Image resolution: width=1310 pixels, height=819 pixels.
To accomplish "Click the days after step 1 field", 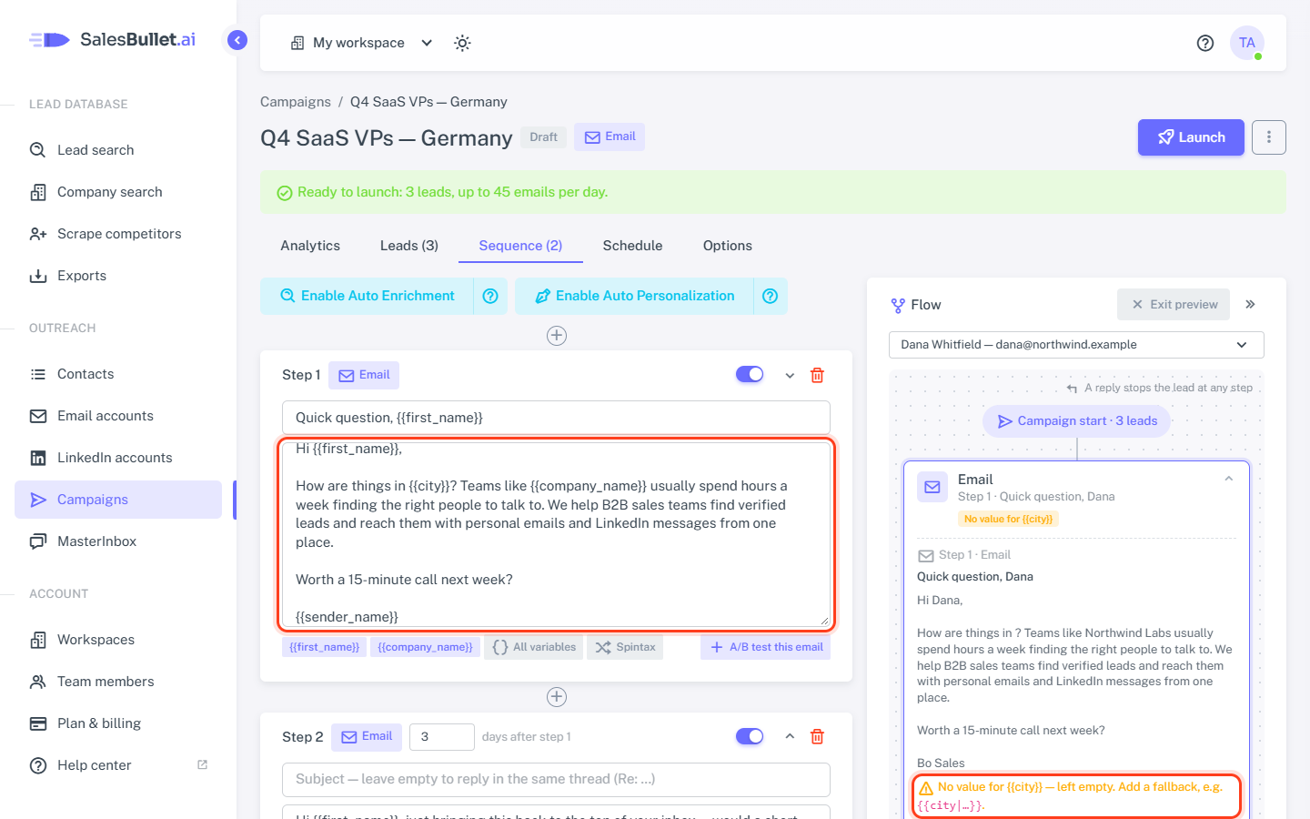I will [x=442, y=736].
